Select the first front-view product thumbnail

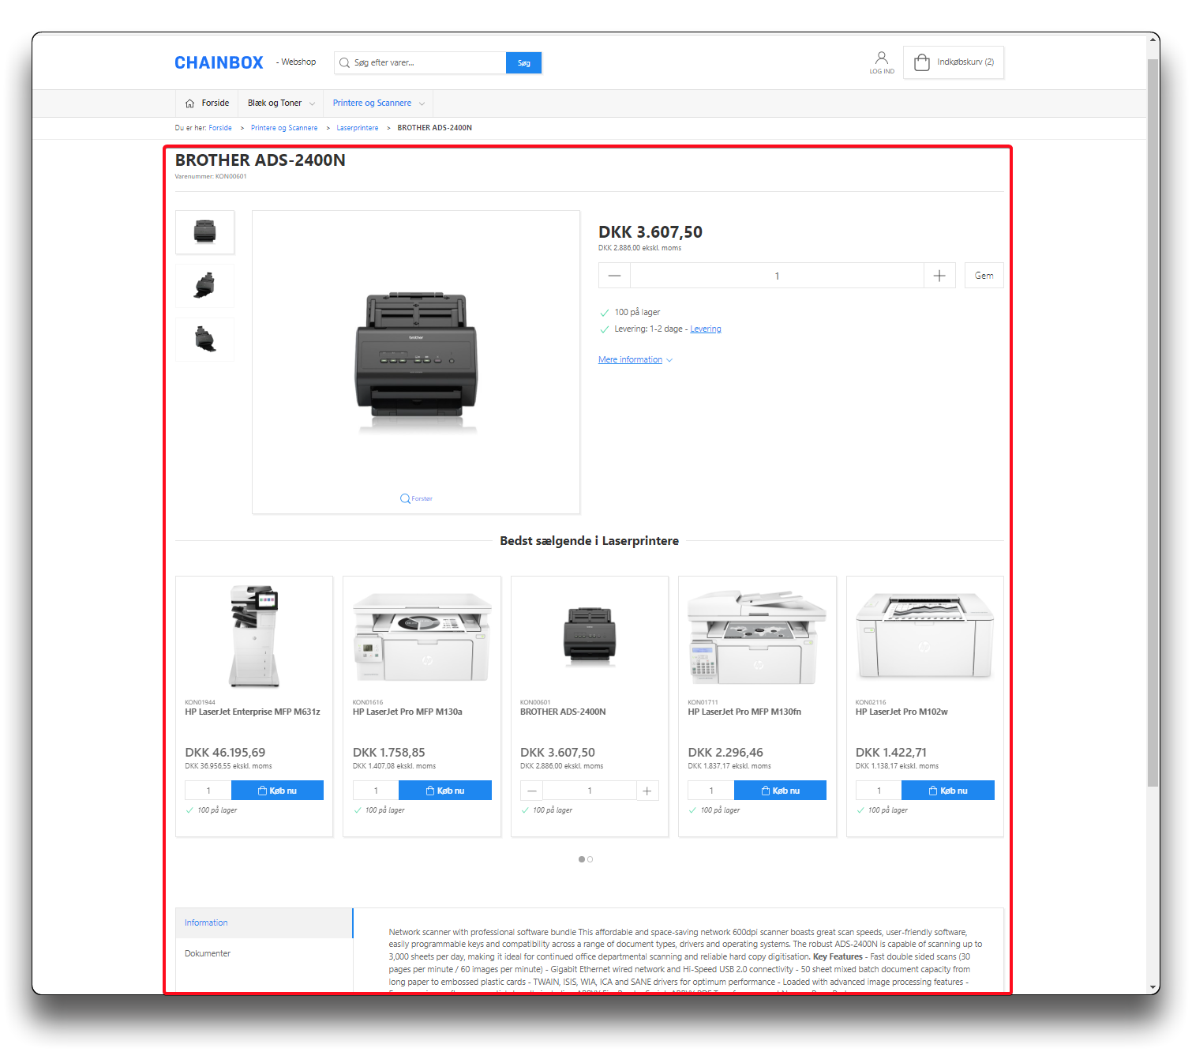[x=205, y=232]
